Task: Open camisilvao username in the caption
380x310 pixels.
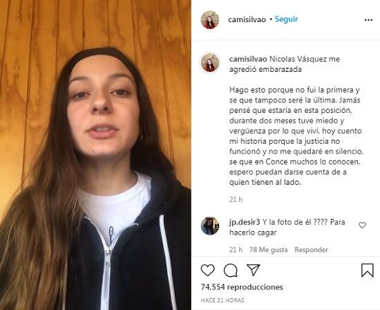Action: (x=248, y=59)
